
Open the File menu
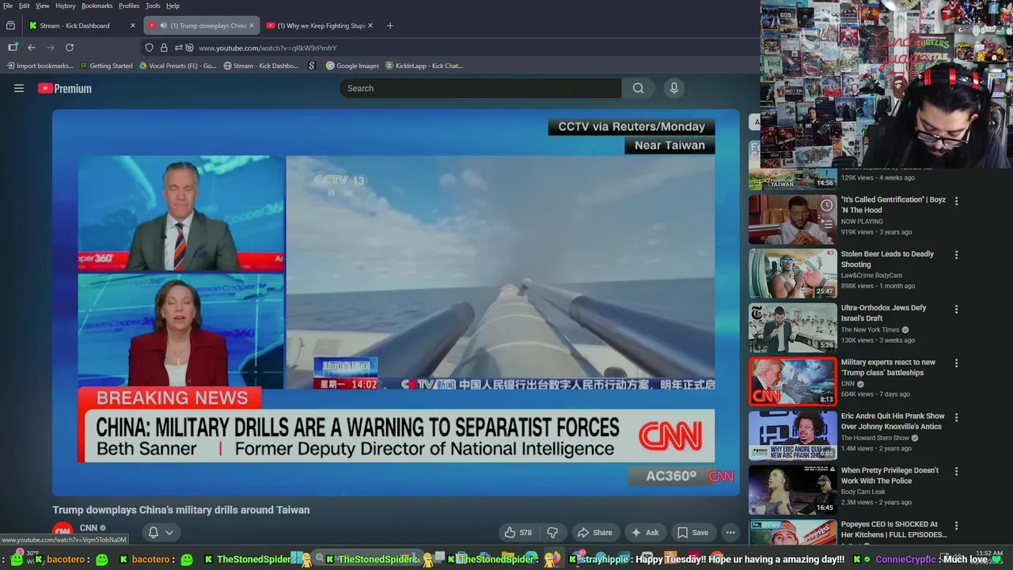[8, 6]
